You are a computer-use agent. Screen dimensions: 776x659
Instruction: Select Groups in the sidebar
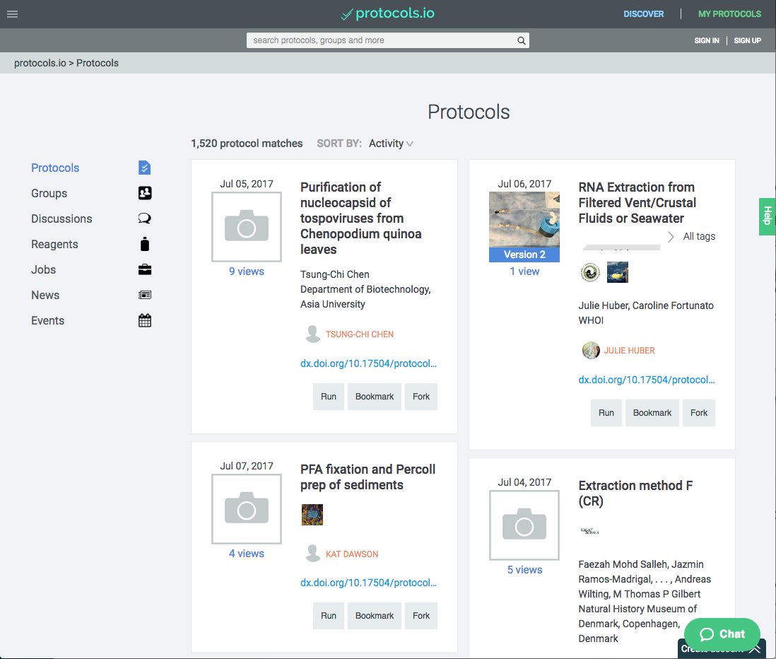point(49,193)
